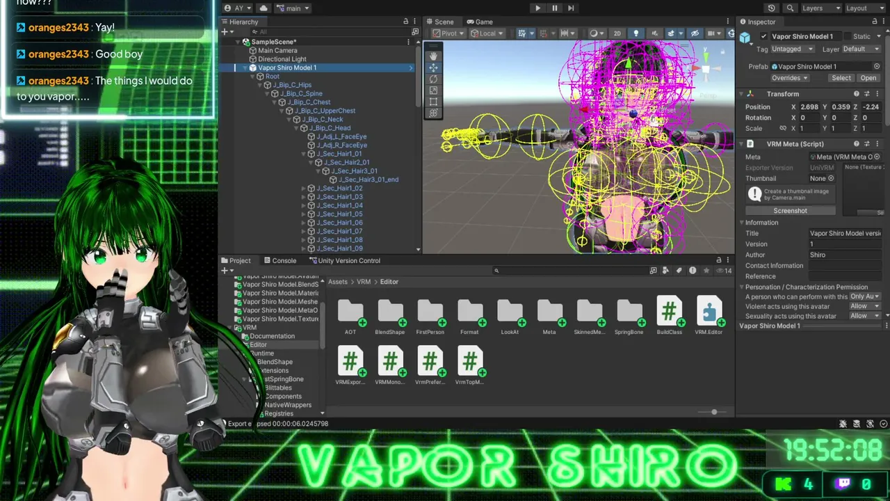Open the undo history icon
The width and height of the screenshot is (890, 501).
click(x=772, y=8)
